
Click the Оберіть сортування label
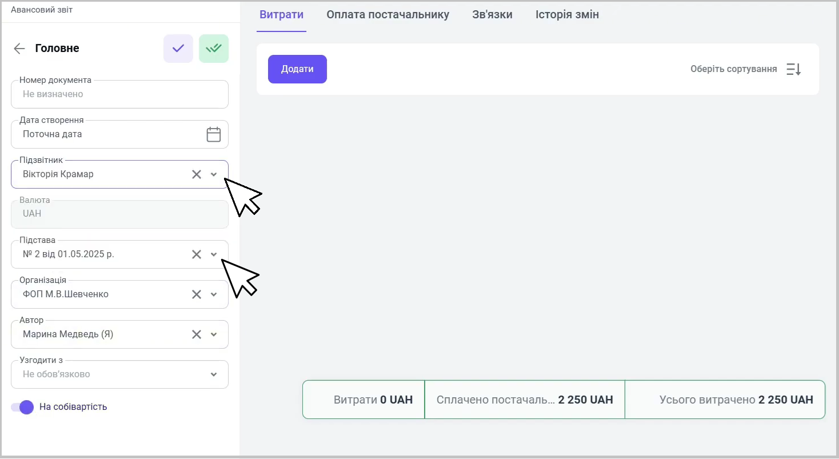733,69
